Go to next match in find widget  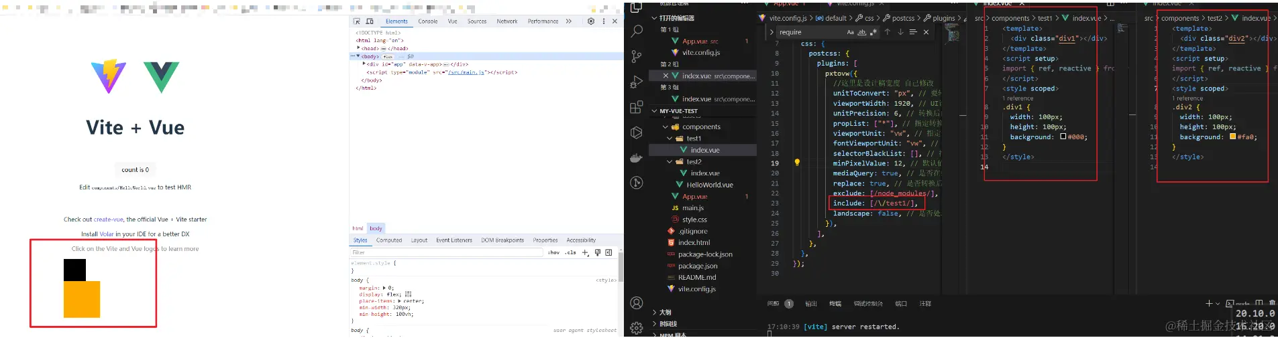click(x=900, y=32)
